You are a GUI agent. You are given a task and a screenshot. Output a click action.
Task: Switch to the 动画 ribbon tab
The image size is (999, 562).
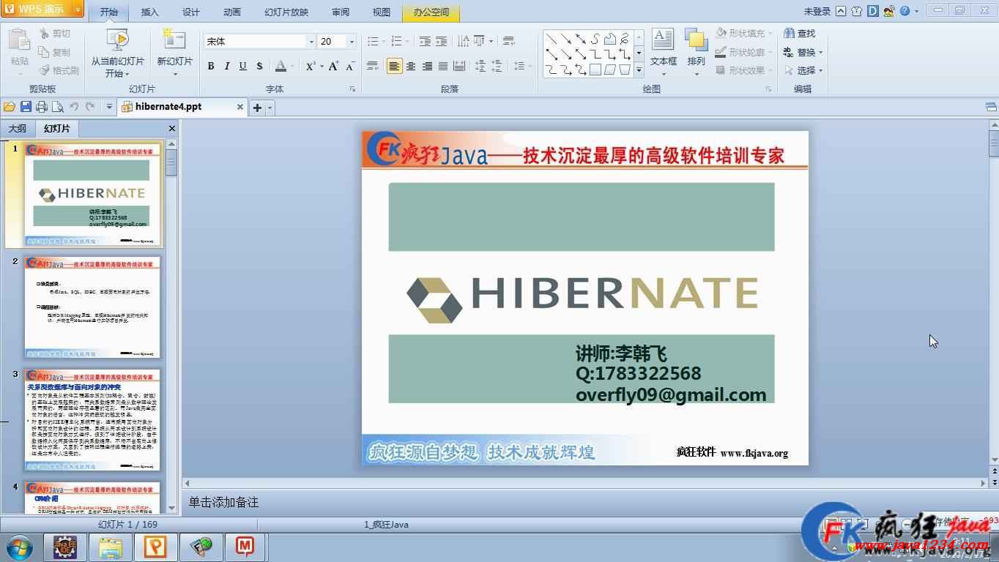231,12
